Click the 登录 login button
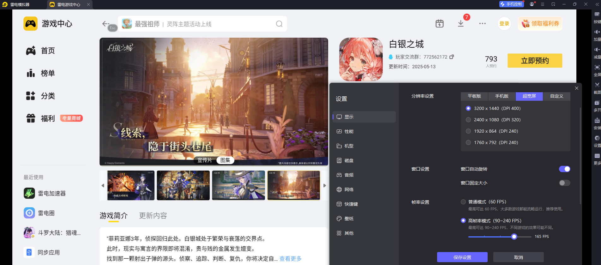The width and height of the screenshot is (601, 265). click(504, 24)
